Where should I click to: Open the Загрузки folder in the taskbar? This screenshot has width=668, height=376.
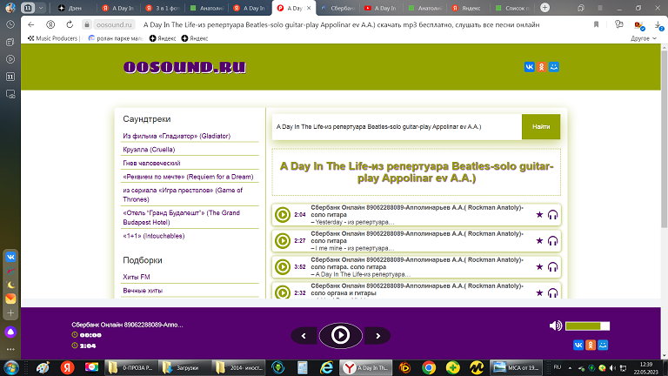(x=184, y=367)
